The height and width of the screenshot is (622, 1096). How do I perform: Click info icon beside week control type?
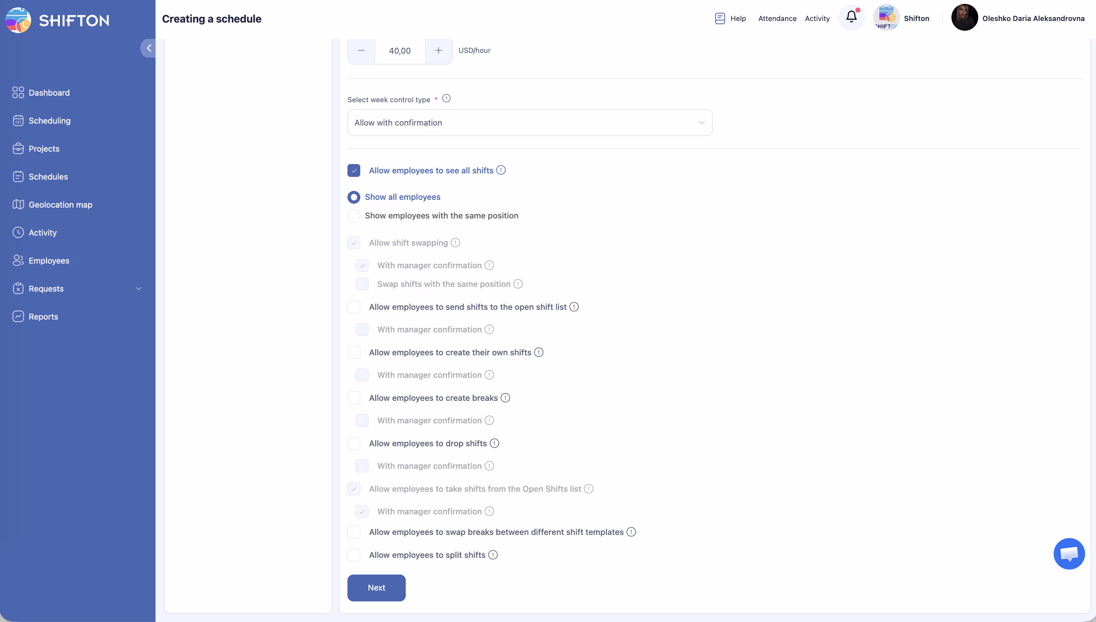[446, 99]
